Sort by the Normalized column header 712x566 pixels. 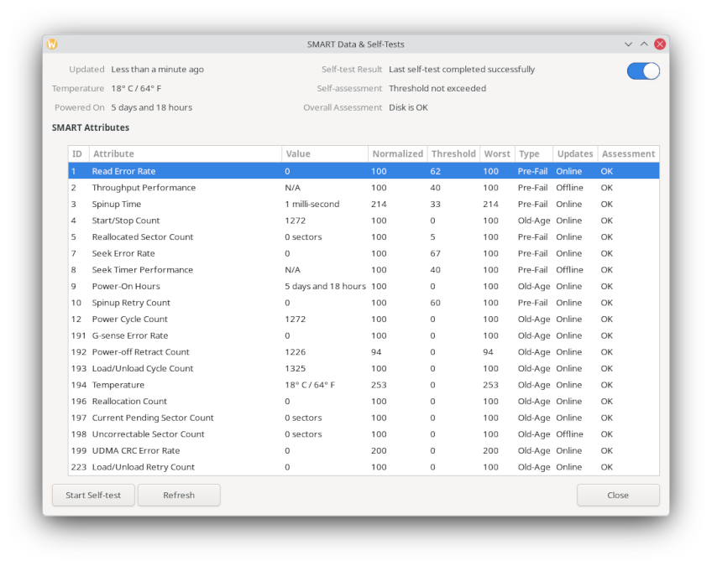(397, 154)
